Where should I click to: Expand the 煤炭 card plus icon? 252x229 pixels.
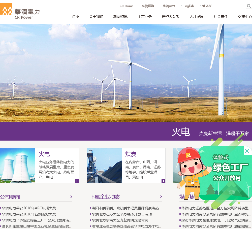click(164, 181)
